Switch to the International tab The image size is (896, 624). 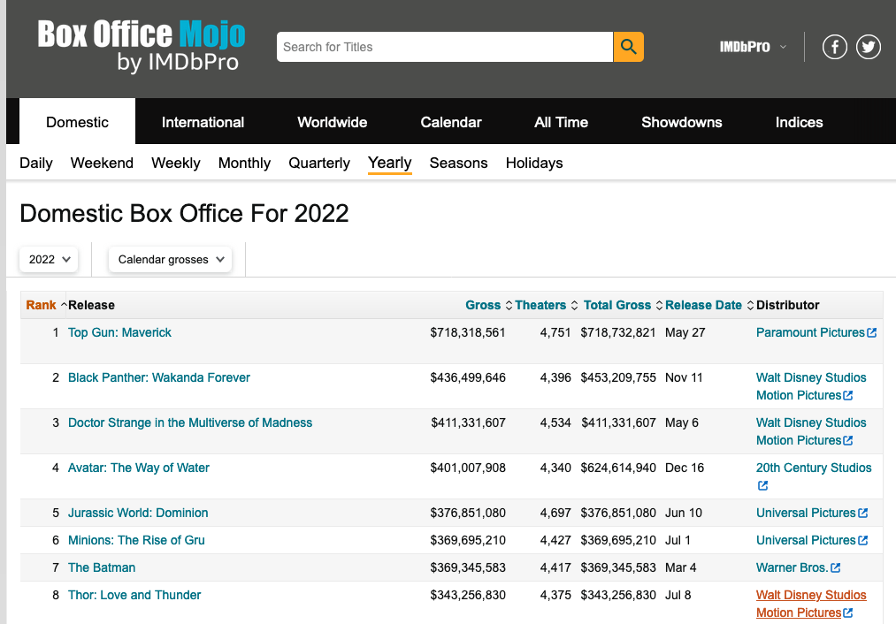click(203, 122)
